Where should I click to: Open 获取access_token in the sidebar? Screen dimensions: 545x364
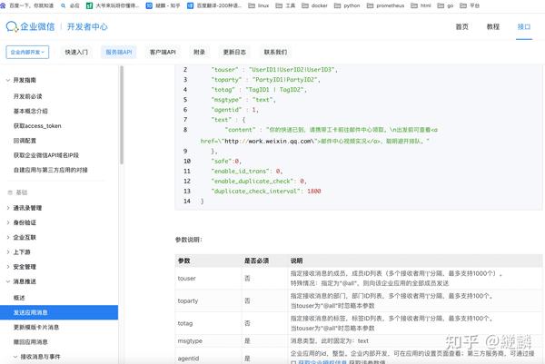pyautogui.click(x=37, y=126)
